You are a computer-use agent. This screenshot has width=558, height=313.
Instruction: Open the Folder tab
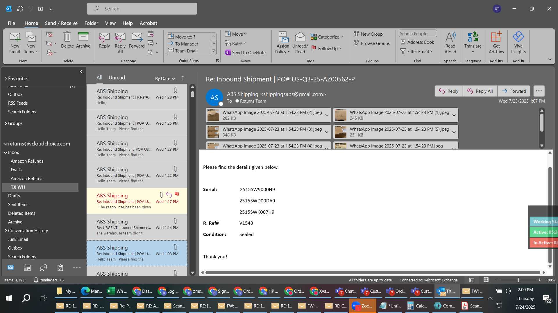tap(91, 23)
